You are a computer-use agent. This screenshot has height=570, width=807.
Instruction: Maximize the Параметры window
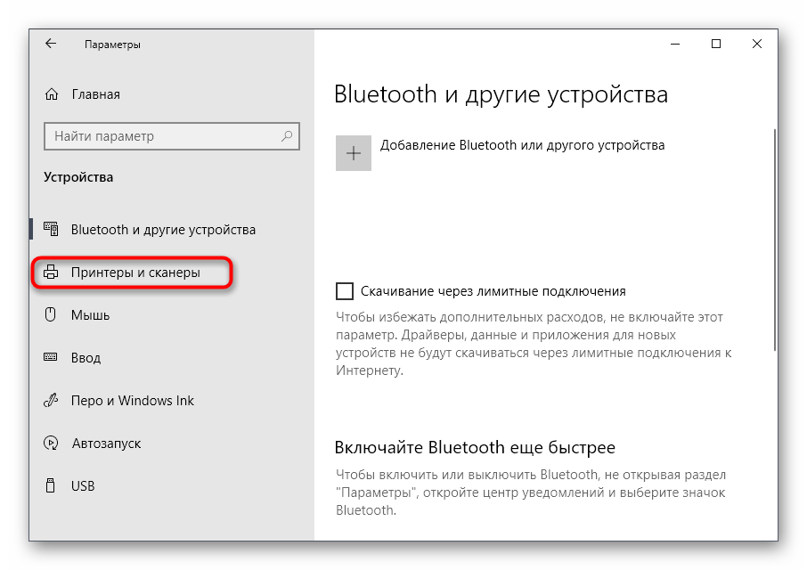[716, 44]
